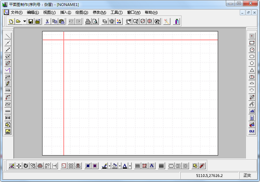Click the text label 'ab' tool

[x=252, y=111]
